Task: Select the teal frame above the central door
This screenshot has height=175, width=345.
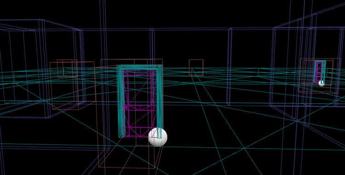Action: click(x=139, y=67)
